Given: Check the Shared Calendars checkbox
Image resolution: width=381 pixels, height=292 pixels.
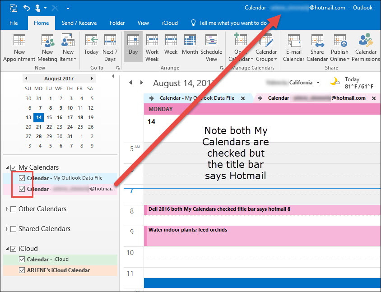Looking at the screenshot, I should tap(14, 229).
